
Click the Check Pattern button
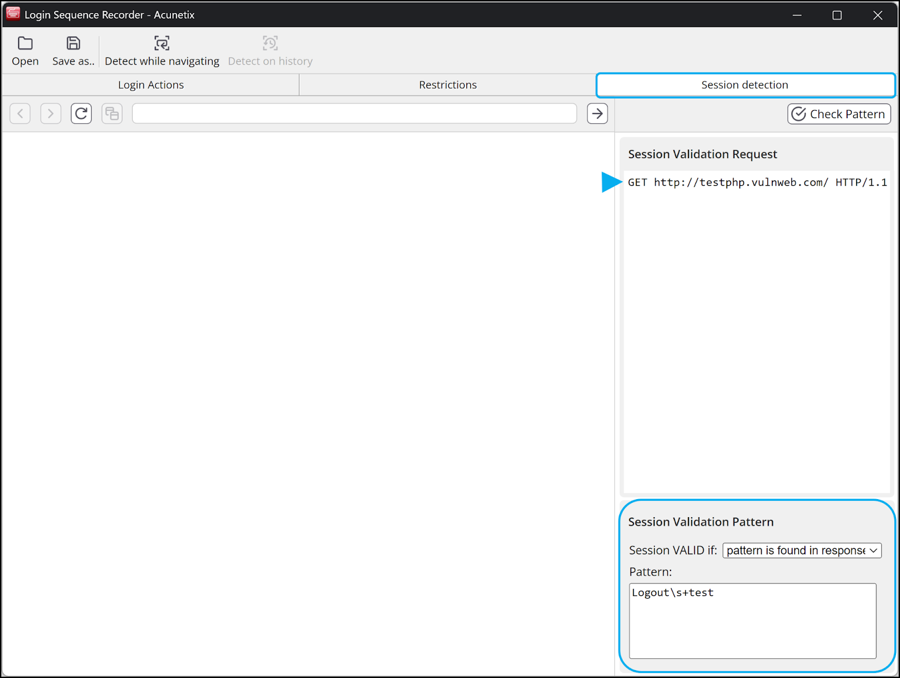(839, 114)
